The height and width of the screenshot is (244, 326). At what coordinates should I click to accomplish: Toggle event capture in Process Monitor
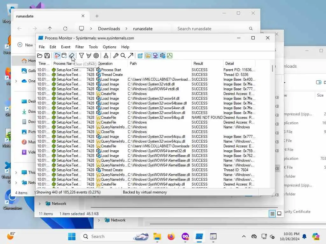tap(57, 56)
